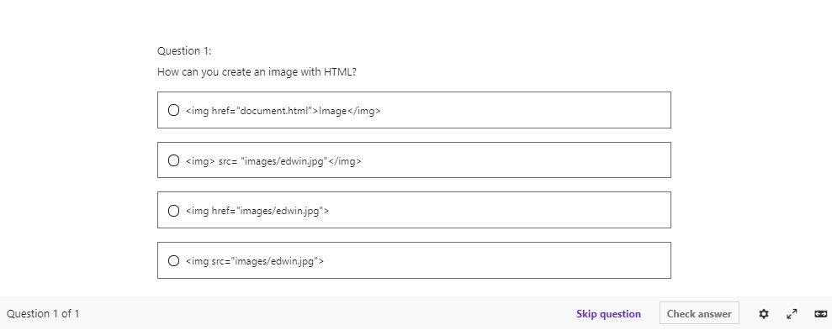The width and height of the screenshot is (832, 330).
Task: Click the 'How can you create an image' prompt
Action: pos(257,71)
